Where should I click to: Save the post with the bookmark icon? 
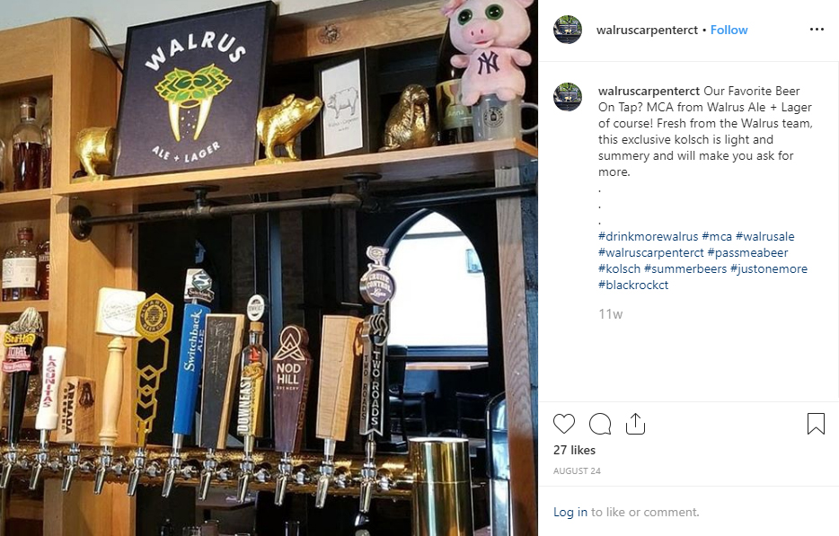pos(816,424)
